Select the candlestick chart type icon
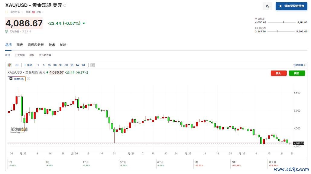The image size is (311, 174). coord(9,65)
